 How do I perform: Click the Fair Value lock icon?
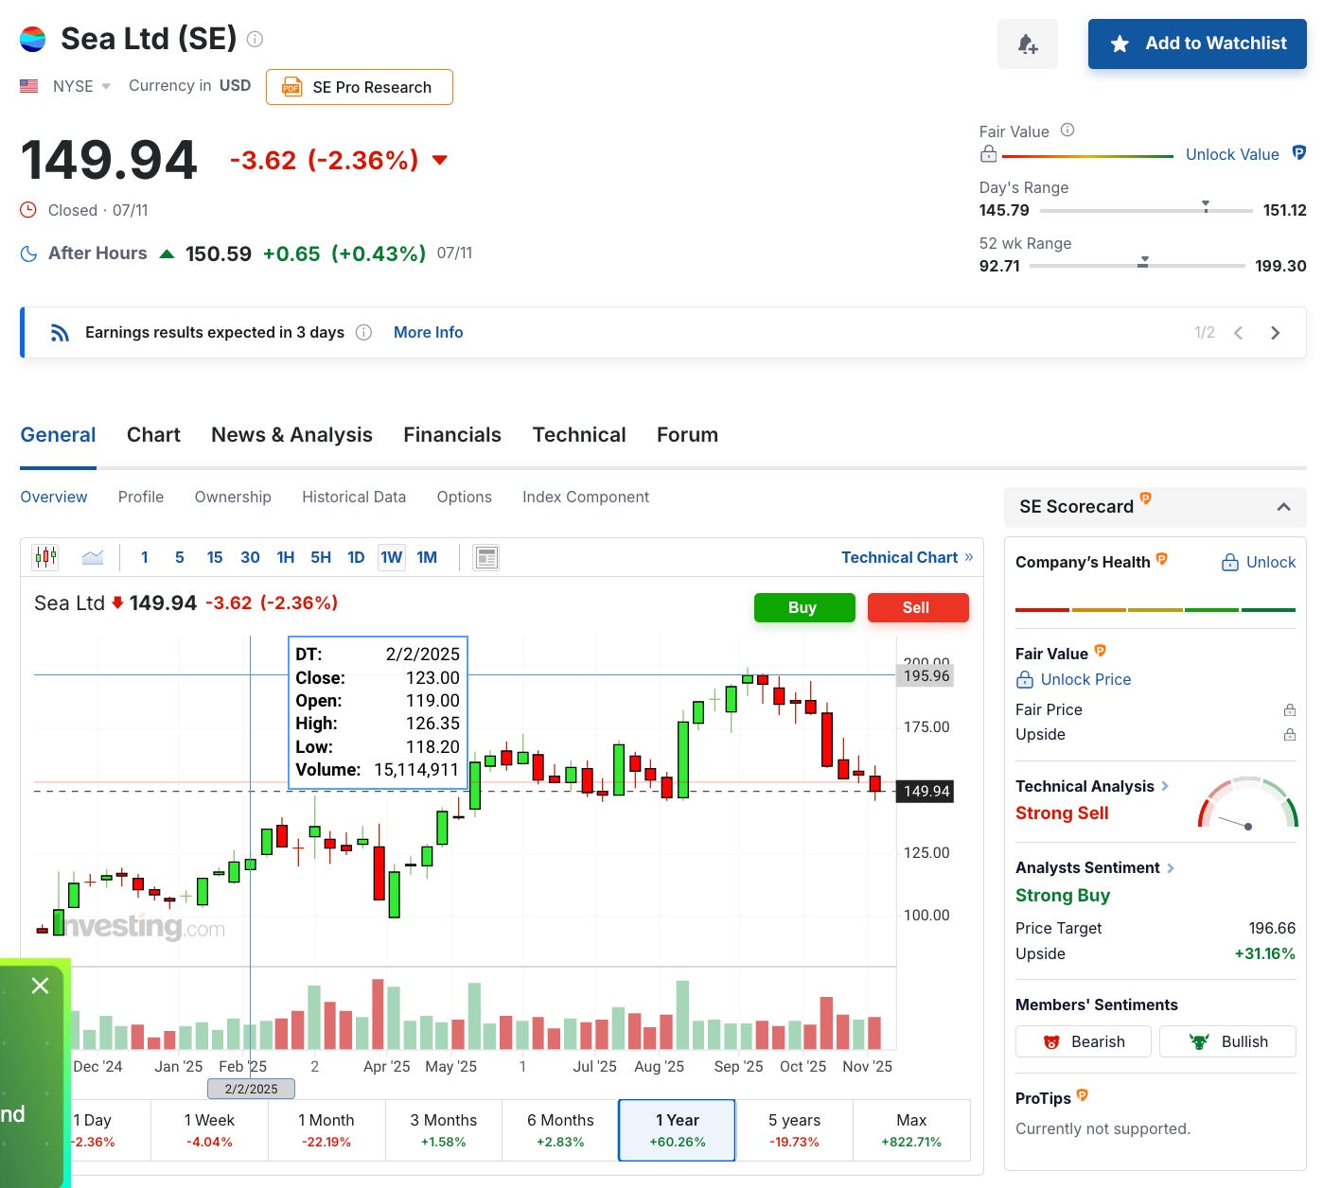(988, 154)
